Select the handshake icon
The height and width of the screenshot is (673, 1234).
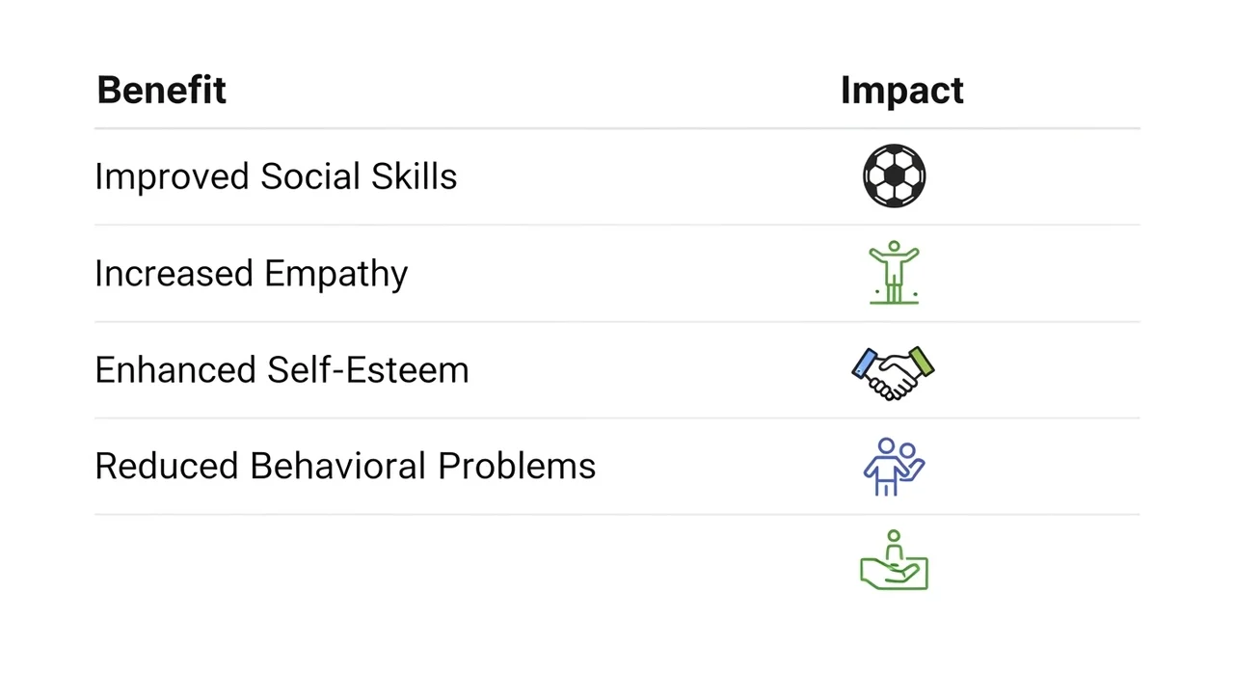pyautogui.click(x=894, y=373)
